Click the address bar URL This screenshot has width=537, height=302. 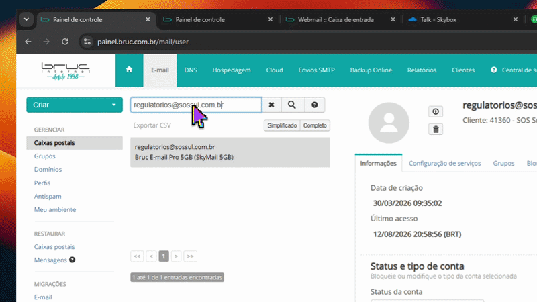[x=143, y=42]
